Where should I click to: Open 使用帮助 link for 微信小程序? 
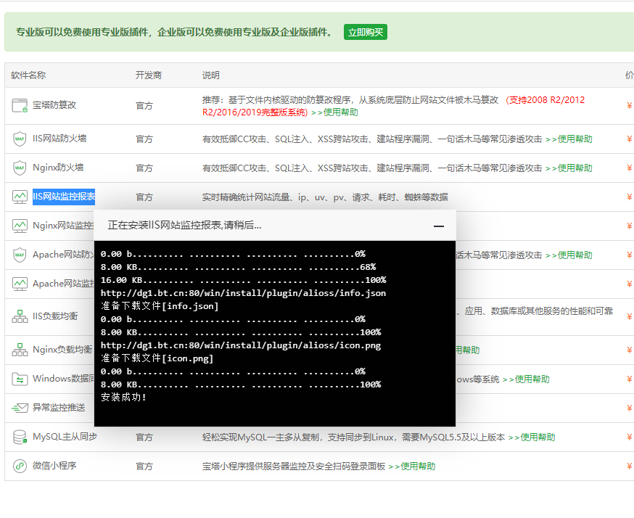click(412, 466)
